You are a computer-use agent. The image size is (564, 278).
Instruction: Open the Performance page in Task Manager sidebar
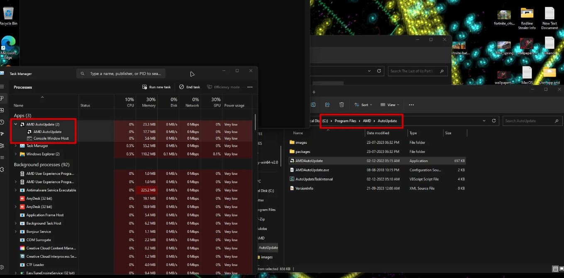coord(2,110)
